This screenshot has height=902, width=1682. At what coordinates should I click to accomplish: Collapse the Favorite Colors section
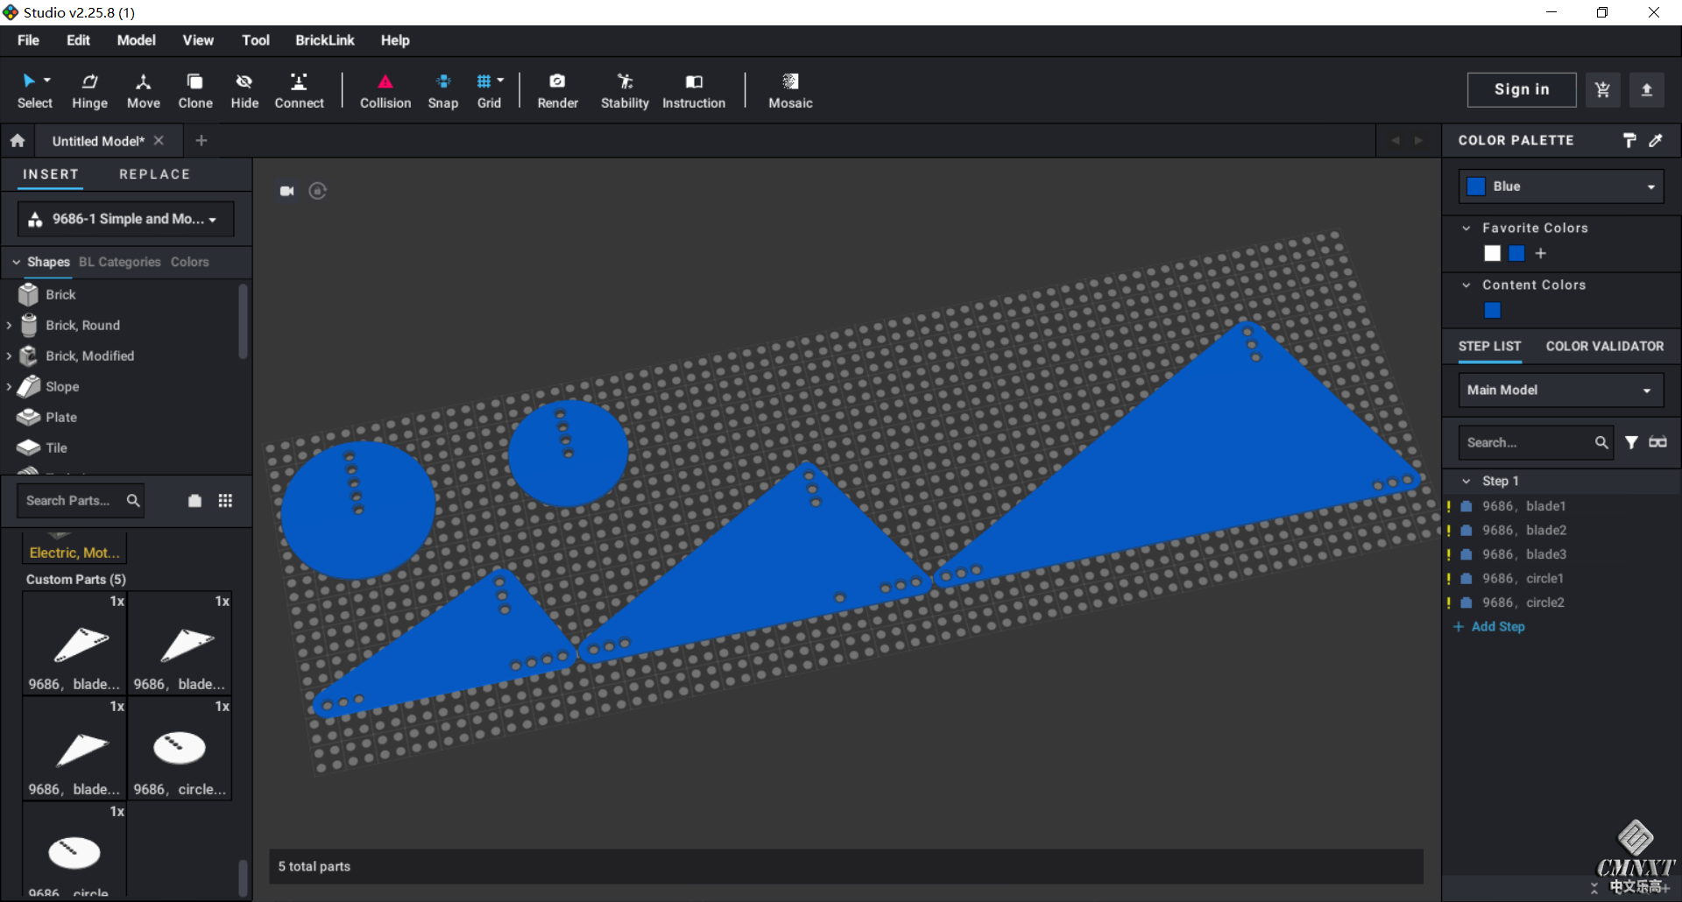(1466, 228)
